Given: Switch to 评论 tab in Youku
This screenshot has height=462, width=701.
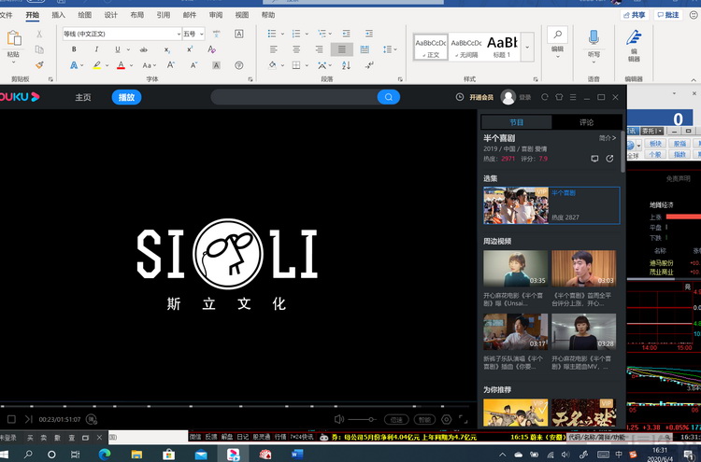Looking at the screenshot, I should coord(587,122).
